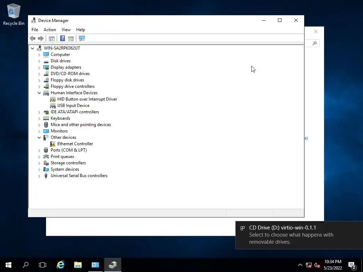Show hidden system tray icons
363x272 pixels.
pos(300,265)
